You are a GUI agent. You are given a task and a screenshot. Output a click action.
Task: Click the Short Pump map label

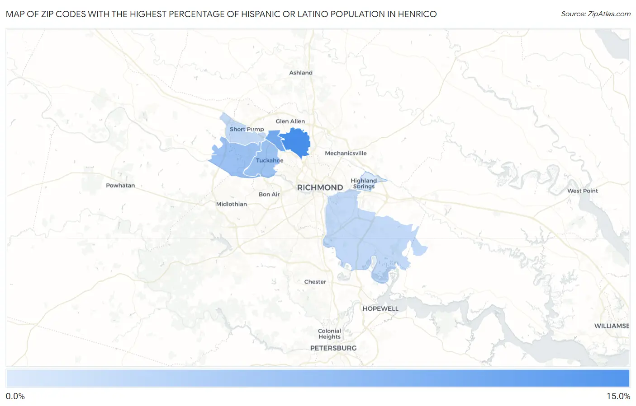247,129
